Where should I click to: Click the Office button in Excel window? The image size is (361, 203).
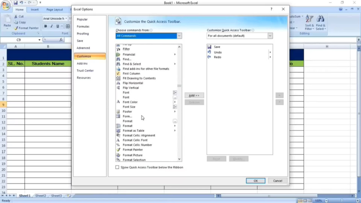coord(5,5)
